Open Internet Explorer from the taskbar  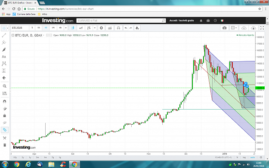[x=28, y=165]
